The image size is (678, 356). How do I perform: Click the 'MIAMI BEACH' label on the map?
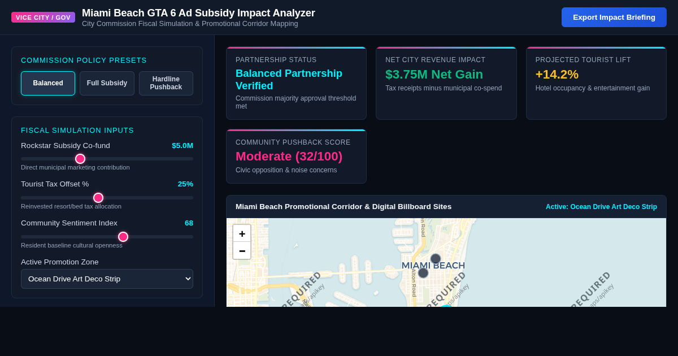[433, 266]
